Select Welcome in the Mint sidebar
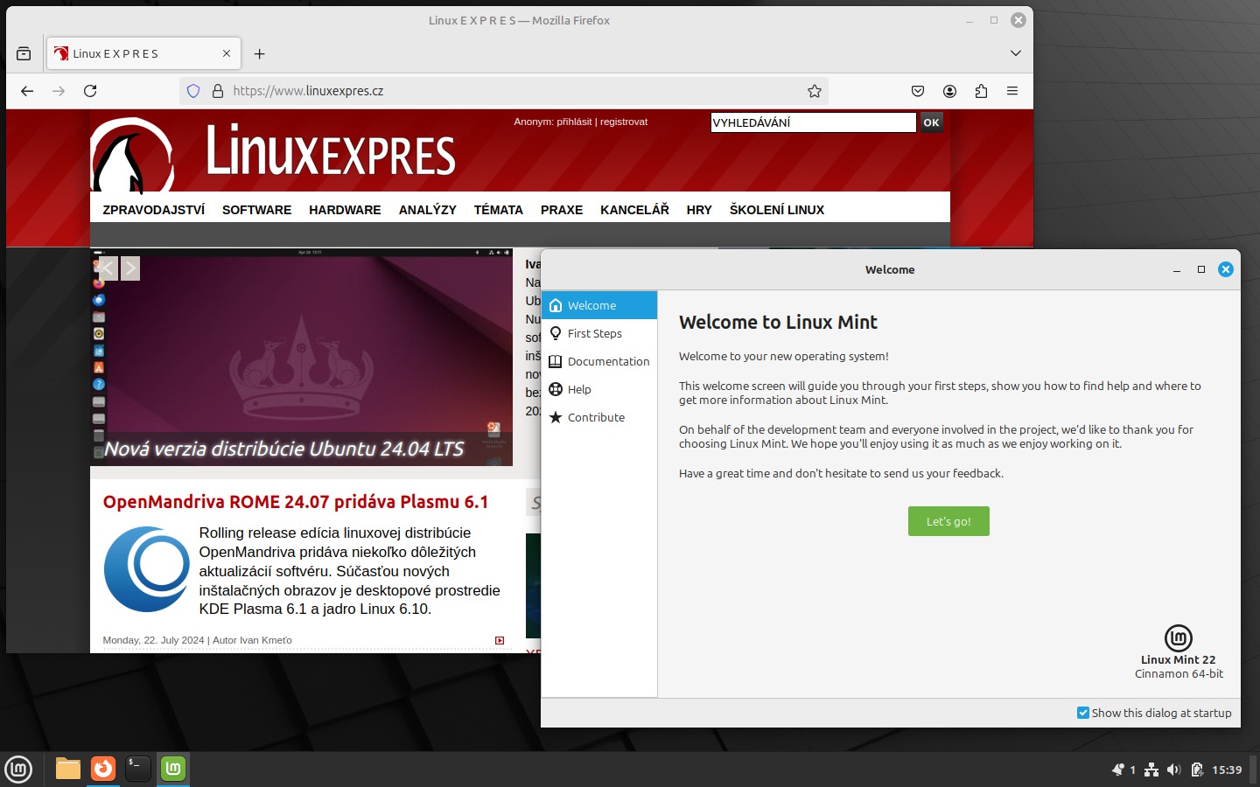This screenshot has width=1260, height=787. 599,305
